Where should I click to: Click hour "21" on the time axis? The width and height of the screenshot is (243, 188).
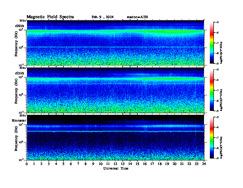[182, 164]
